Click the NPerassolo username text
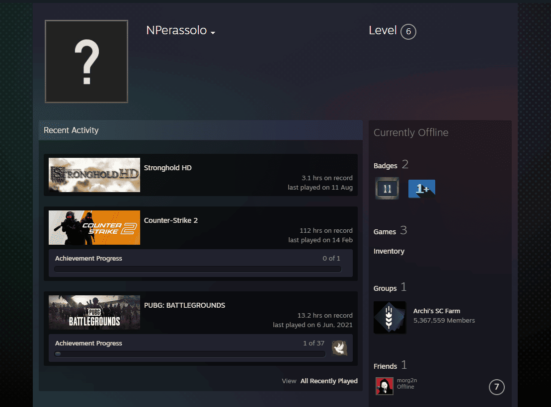Image resolution: width=551 pixels, height=407 pixels. click(x=176, y=30)
